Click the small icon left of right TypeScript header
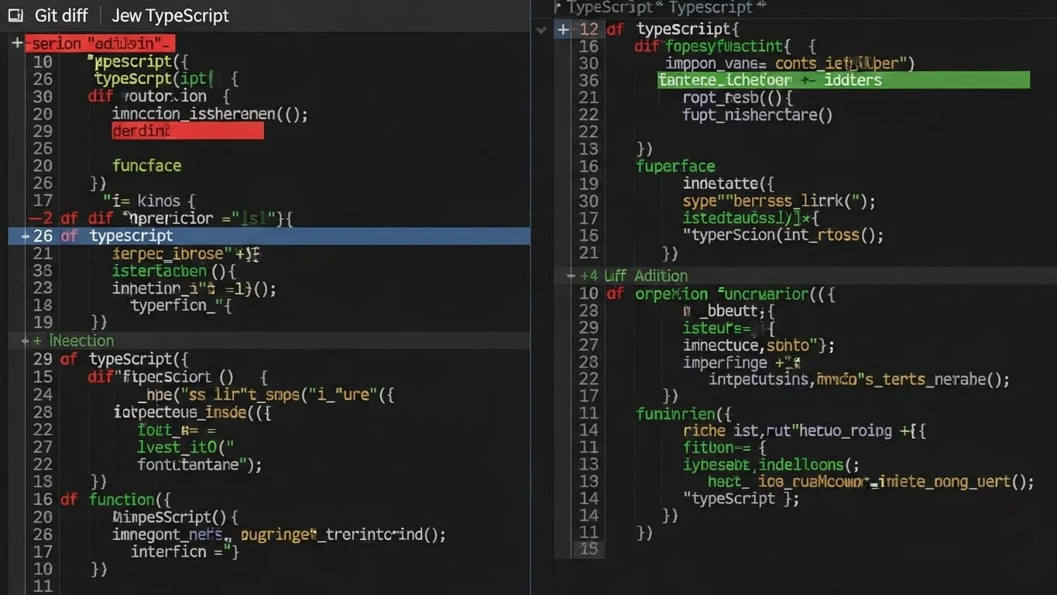The height and width of the screenshot is (595, 1057). coord(558,7)
